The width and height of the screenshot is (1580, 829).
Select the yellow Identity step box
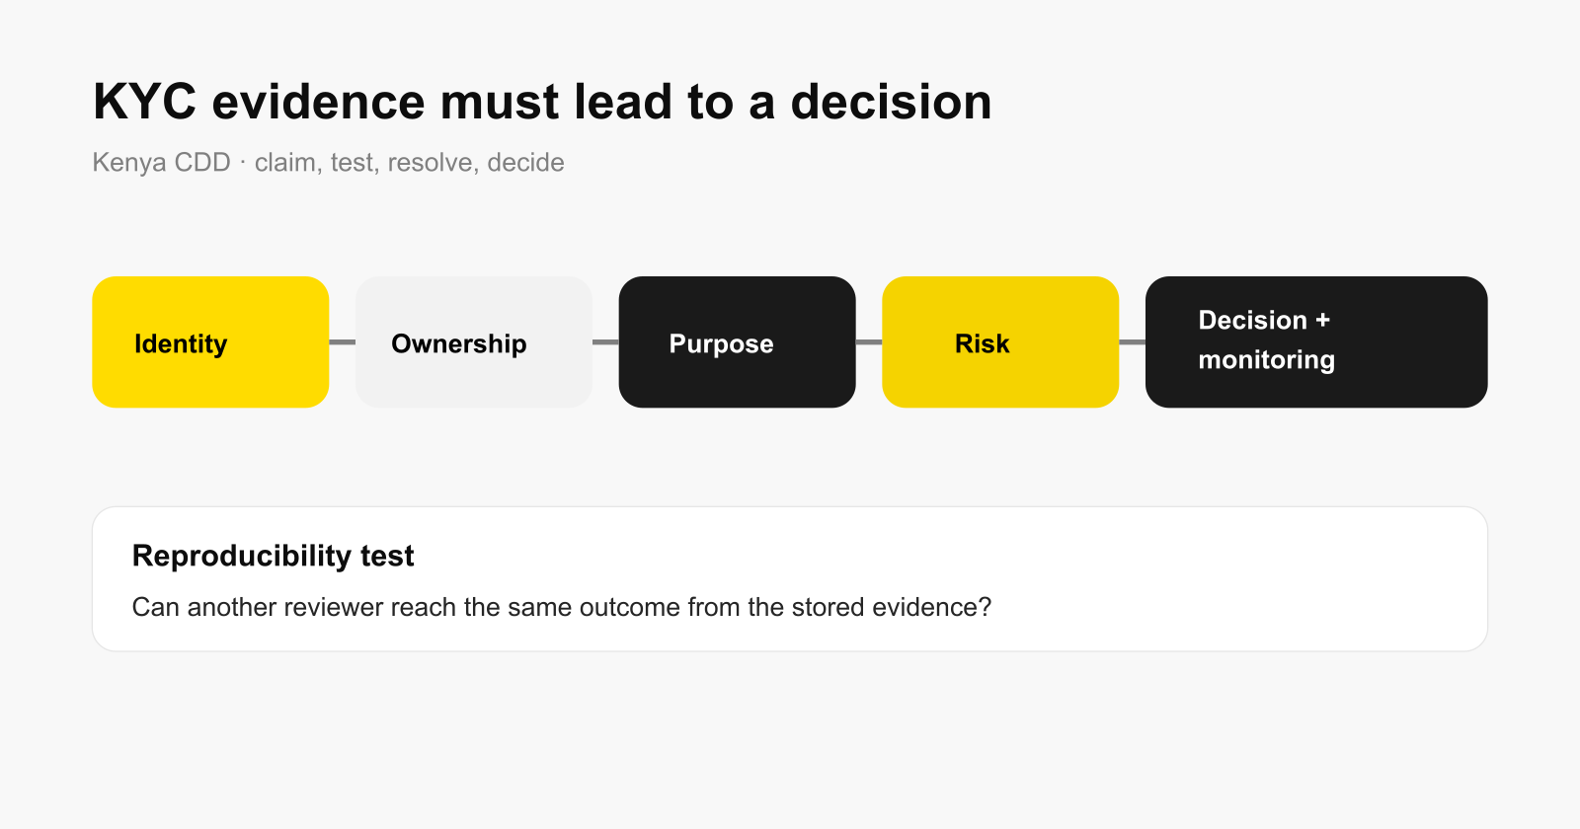point(210,341)
